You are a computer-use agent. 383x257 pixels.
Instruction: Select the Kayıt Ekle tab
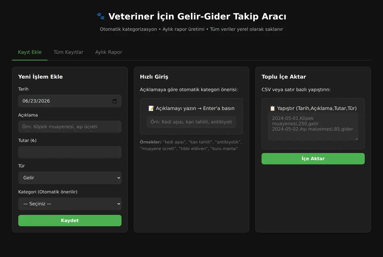pos(30,52)
